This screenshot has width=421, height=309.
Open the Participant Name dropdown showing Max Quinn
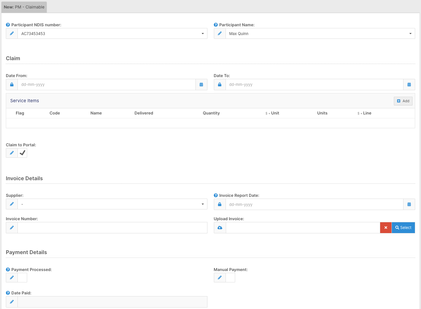[320, 34]
